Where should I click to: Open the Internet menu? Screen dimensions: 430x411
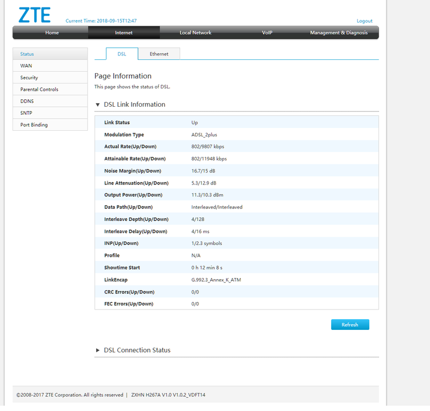[124, 33]
